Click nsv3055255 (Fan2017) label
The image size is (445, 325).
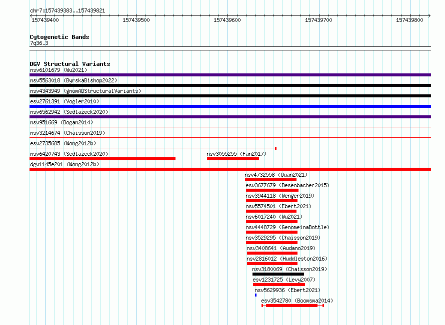pyautogui.click(x=236, y=154)
